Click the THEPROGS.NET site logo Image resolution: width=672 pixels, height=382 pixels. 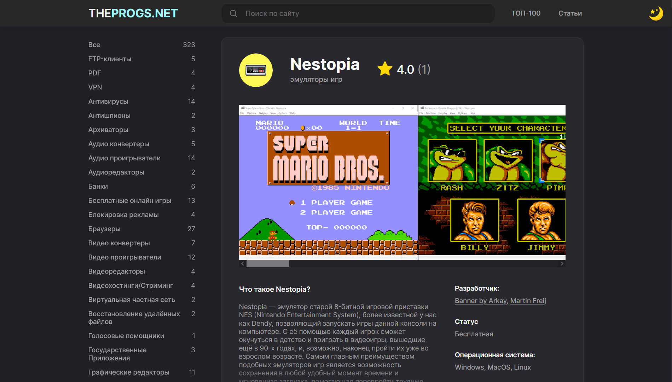point(133,13)
